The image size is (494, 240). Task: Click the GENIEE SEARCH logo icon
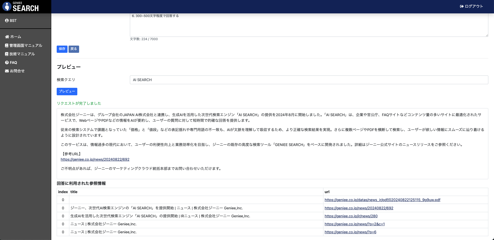click(x=7, y=7)
